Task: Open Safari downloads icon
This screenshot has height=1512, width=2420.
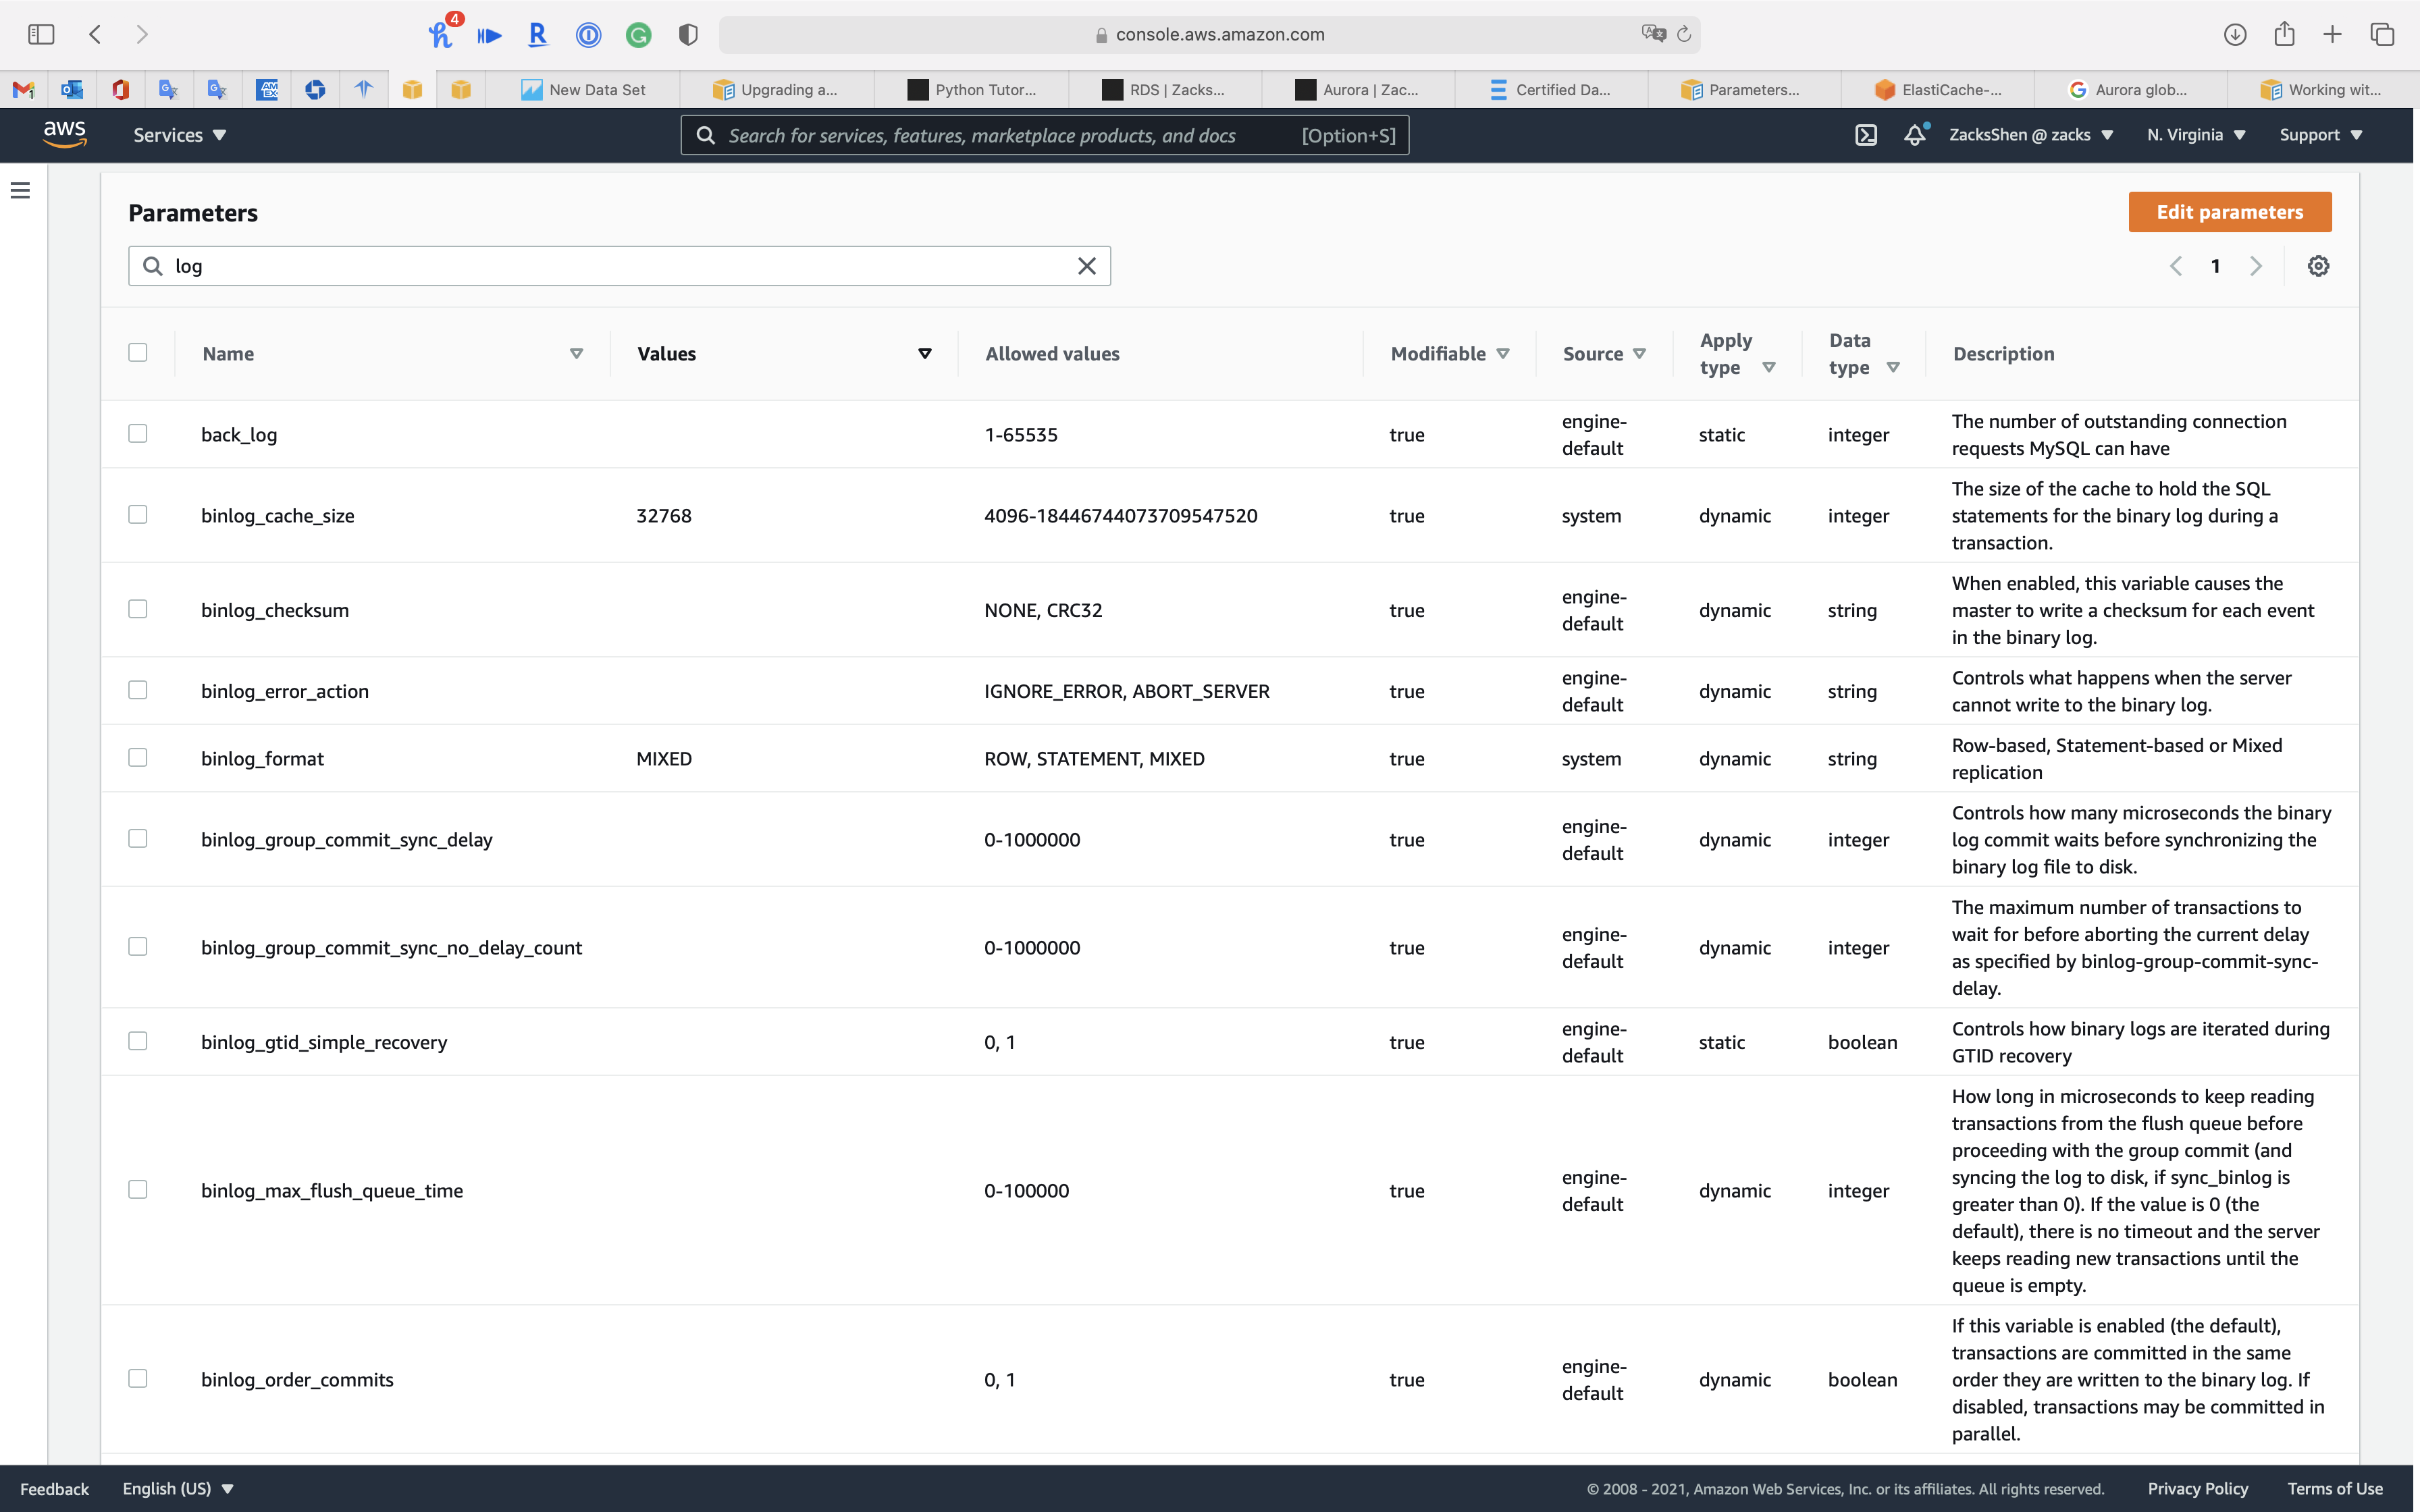Action: coord(2235,35)
